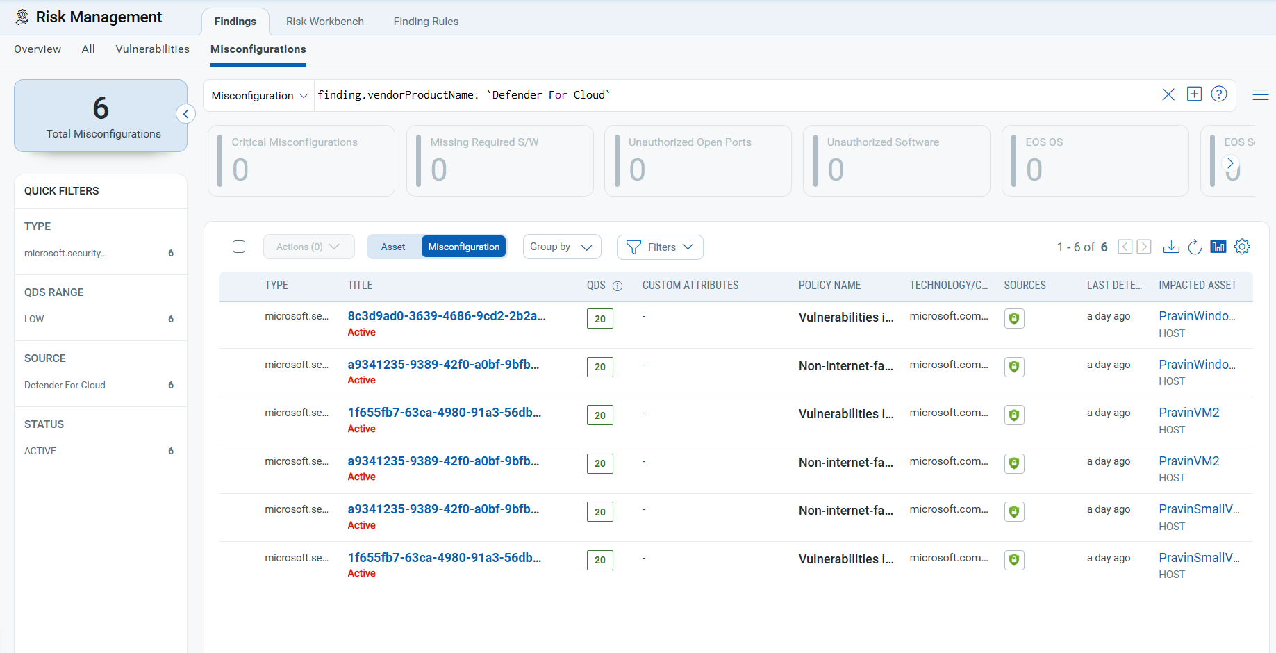Switch to the Risk Workbench tab
Screen dimensions: 1276x653
click(324, 22)
